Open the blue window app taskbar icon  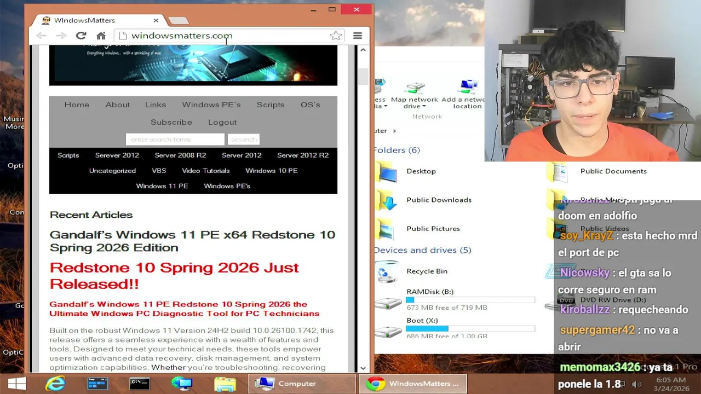tap(97, 384)
